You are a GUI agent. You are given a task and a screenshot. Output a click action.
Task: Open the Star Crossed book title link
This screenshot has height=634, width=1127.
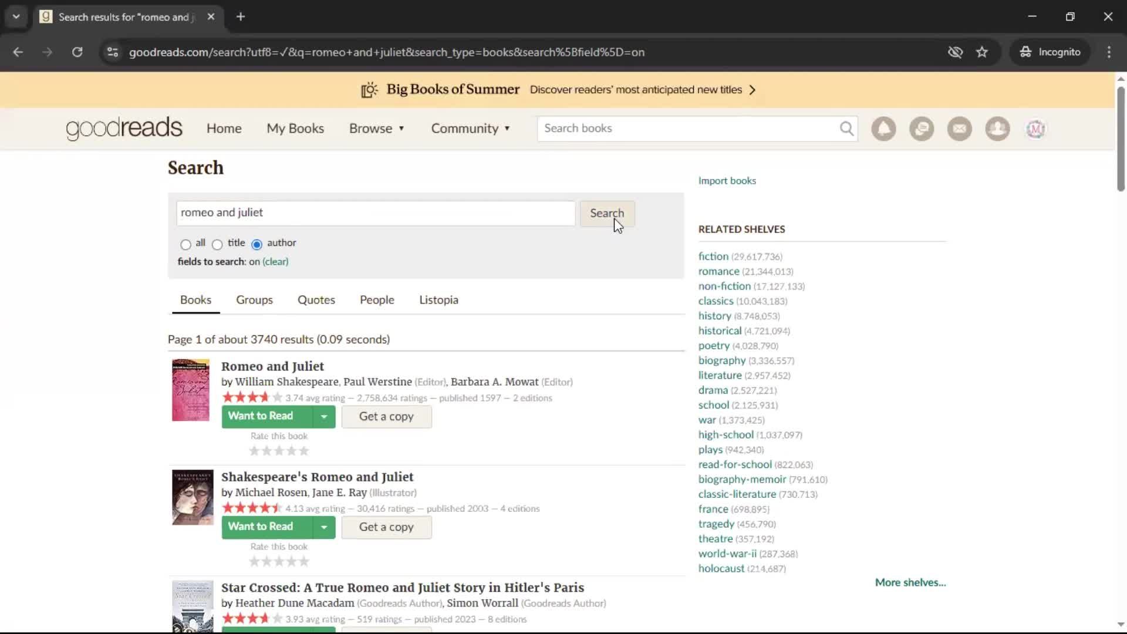click(x=403, y=588)
